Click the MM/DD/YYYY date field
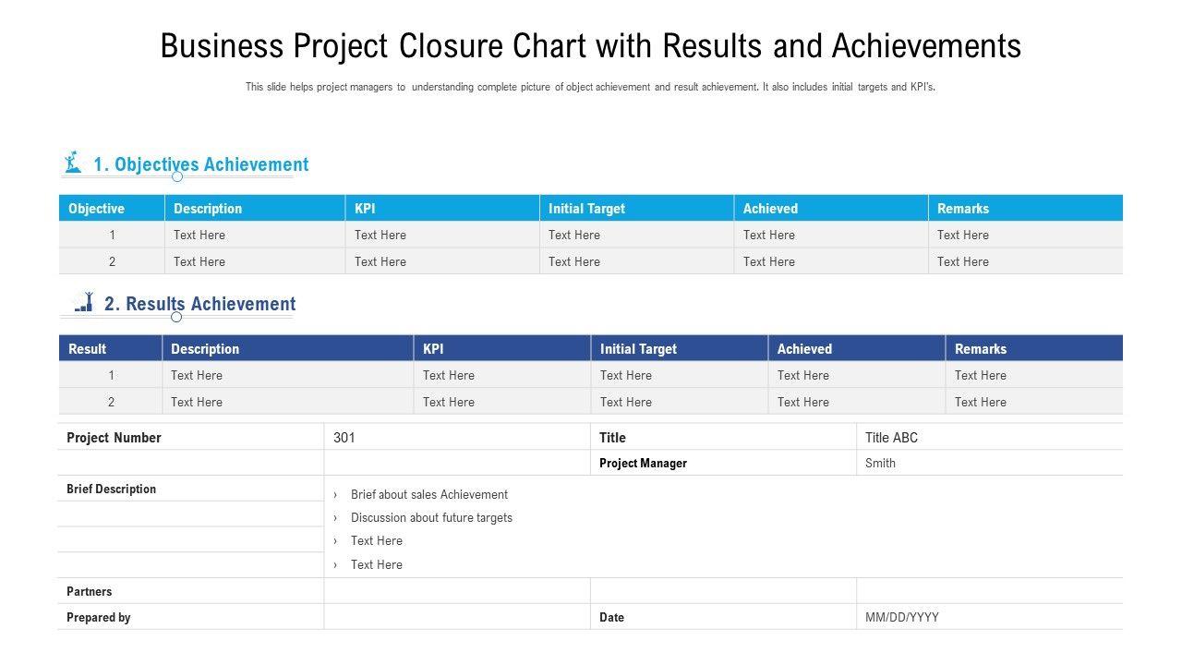Screen dimensions: 1182x665 point(901,617)
